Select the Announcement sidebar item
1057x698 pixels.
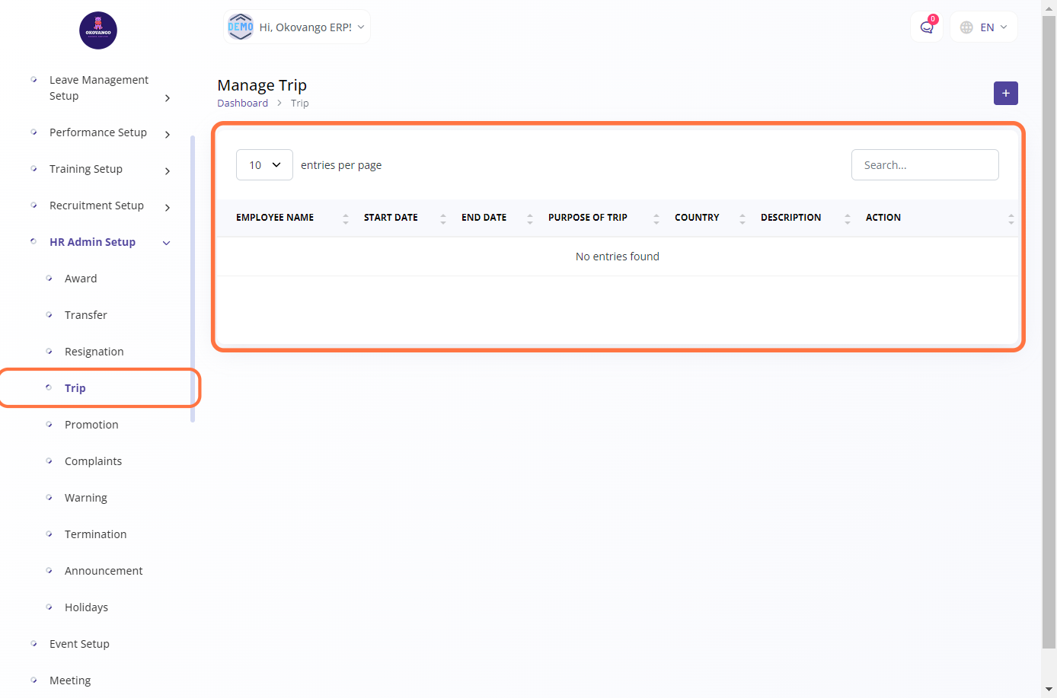pos(104,571)
